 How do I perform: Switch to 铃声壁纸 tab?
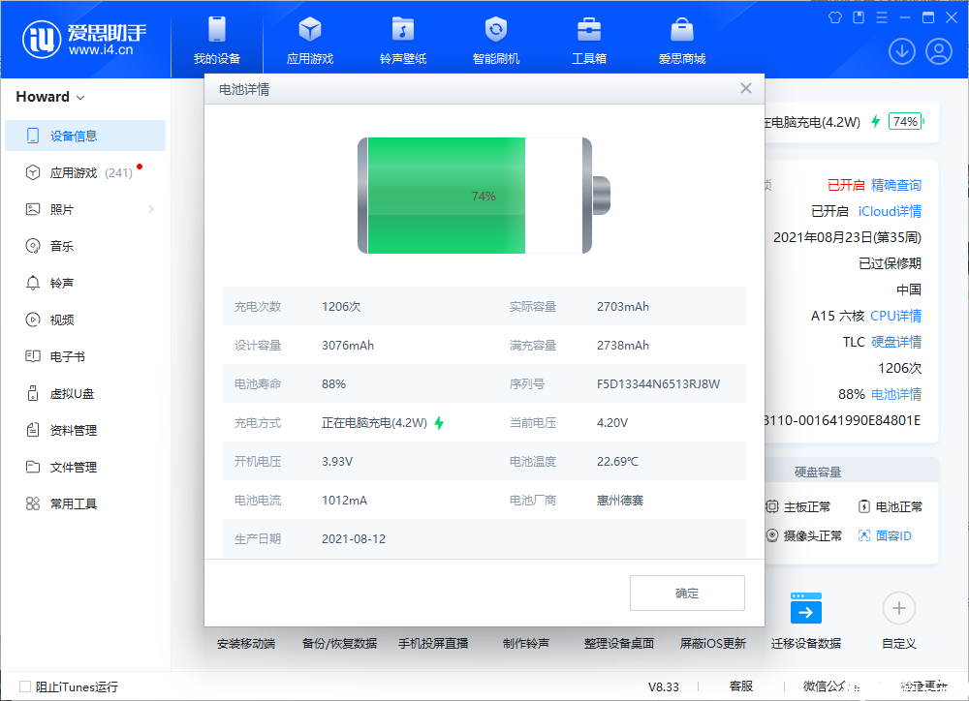click(403, 41)
